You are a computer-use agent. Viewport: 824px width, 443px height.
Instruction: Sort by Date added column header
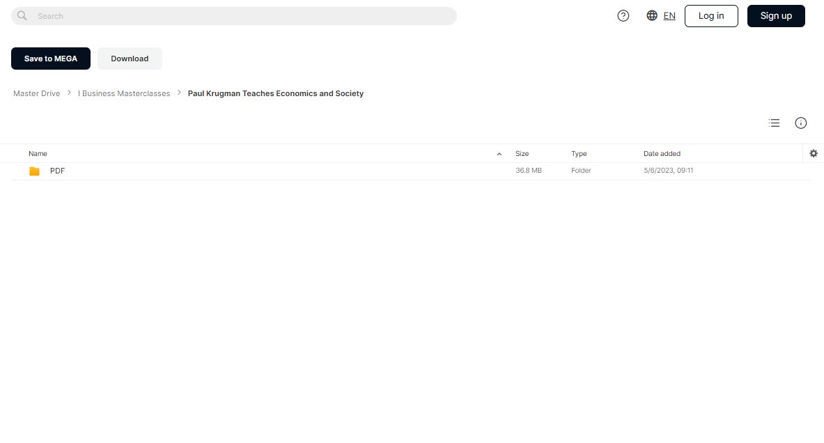[x=662, y=153]
